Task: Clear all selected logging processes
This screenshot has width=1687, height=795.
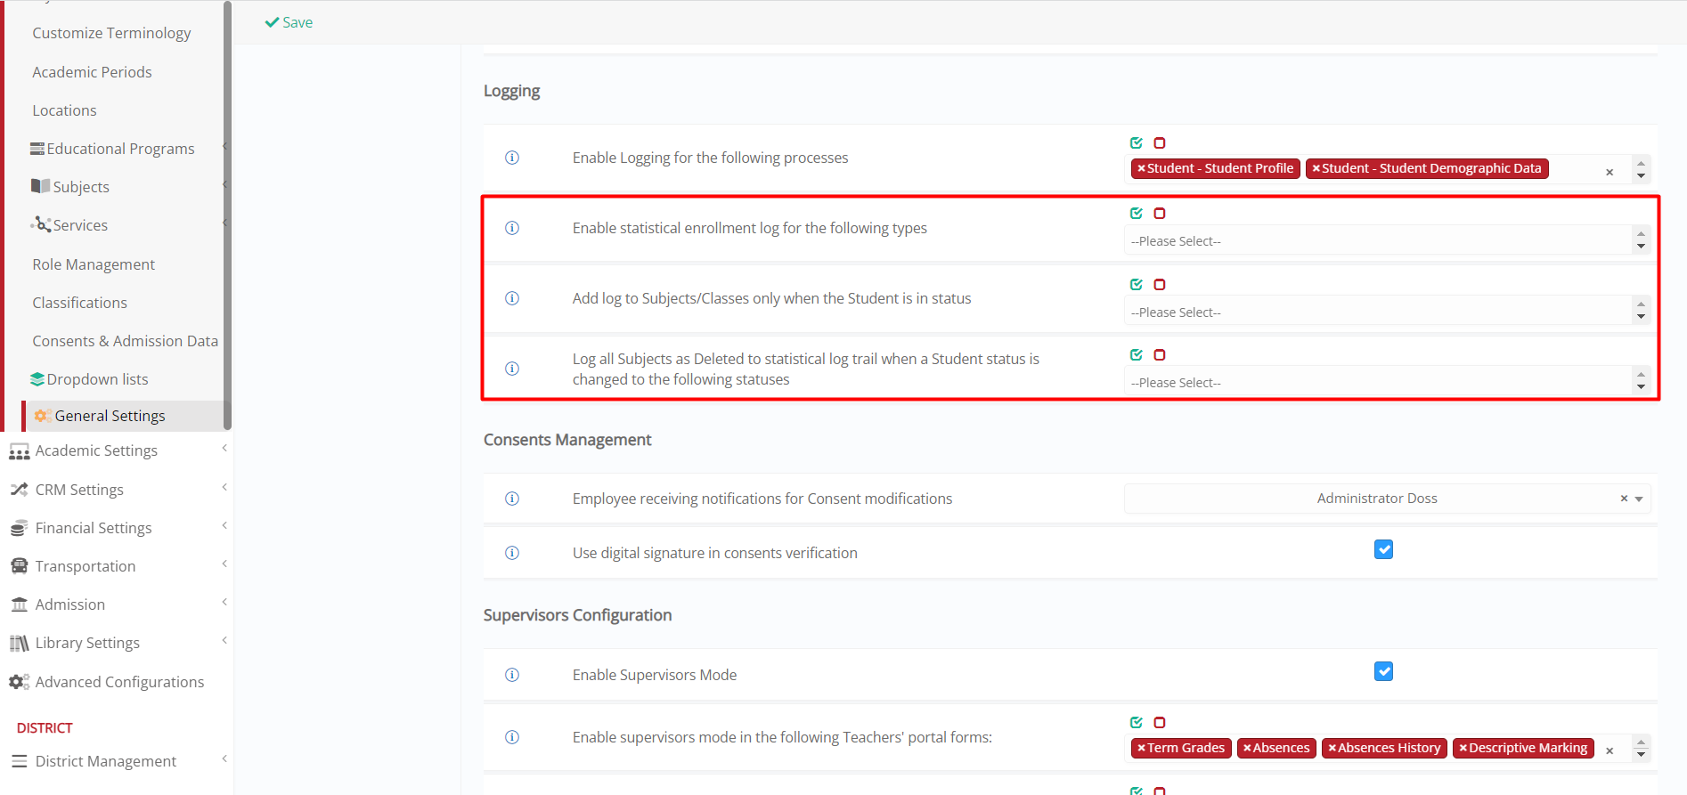Action: [1610, 172]
